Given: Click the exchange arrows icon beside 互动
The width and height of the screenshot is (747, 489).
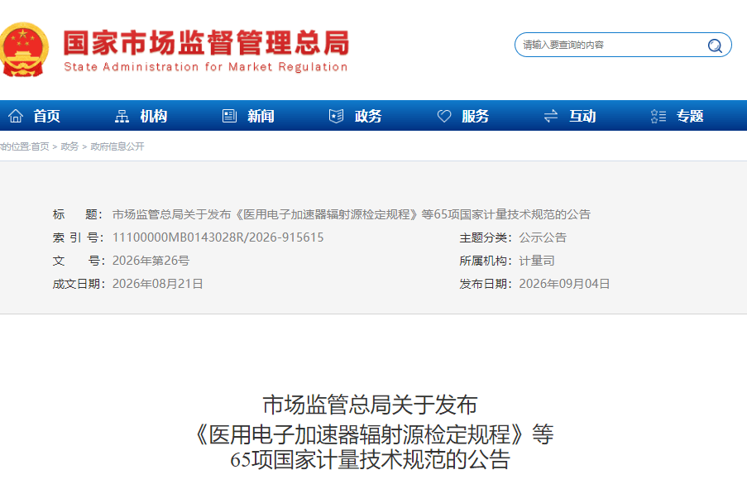Looking at the screenshot, I should (551, 116).
